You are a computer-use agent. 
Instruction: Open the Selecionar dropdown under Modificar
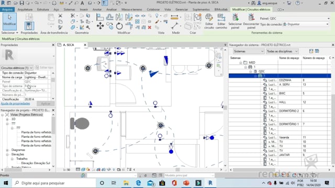tap(9, 32)
